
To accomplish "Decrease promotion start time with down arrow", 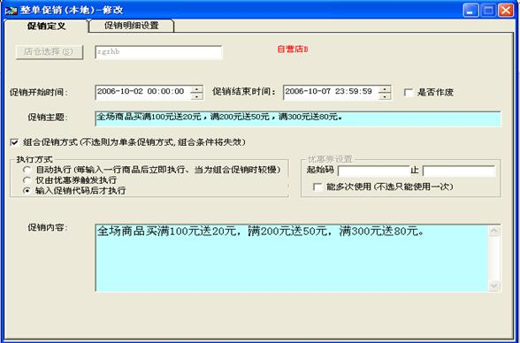I will pyautogui.click(x=197, y=96).
